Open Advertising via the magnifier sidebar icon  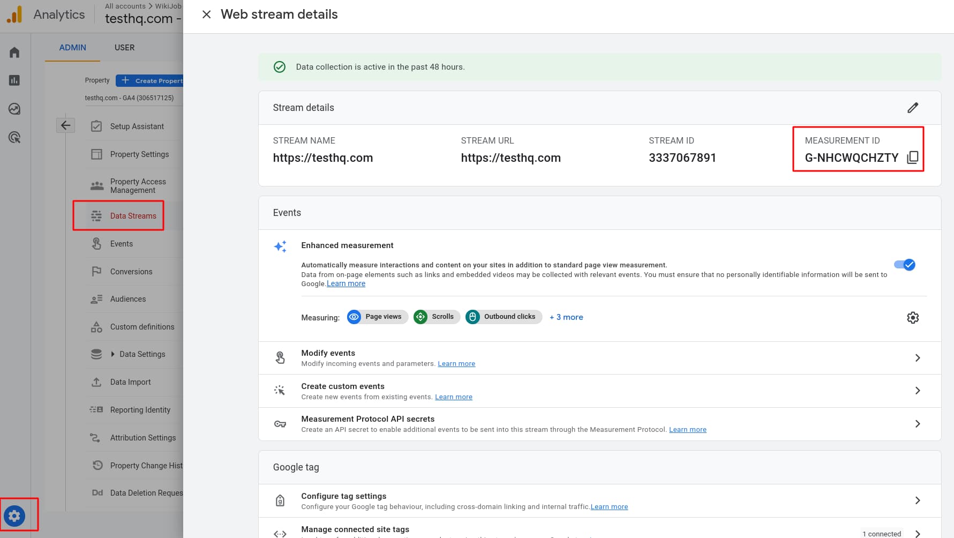14,137
